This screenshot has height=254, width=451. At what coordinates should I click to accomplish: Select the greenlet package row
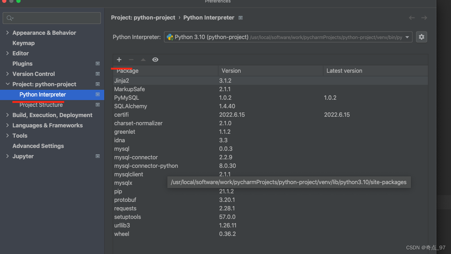[x=271, y=132]
